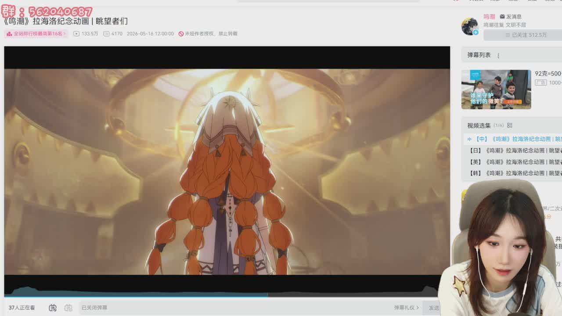Image resolution: width=562 pixels, height=316 pixels.
Task: Select the 【英】 episode in 视频选集
Action: (513, 162)
